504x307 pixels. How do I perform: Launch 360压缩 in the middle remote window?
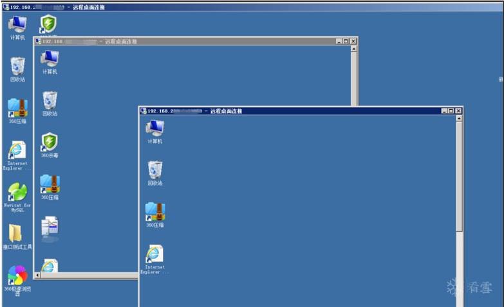pyautogui.click(x=50, y=184)
